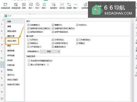Open the 网格线颜色 dropdown set to 自动
The height and width of the screenshot is (102, 137).
(x=50, y=51)
